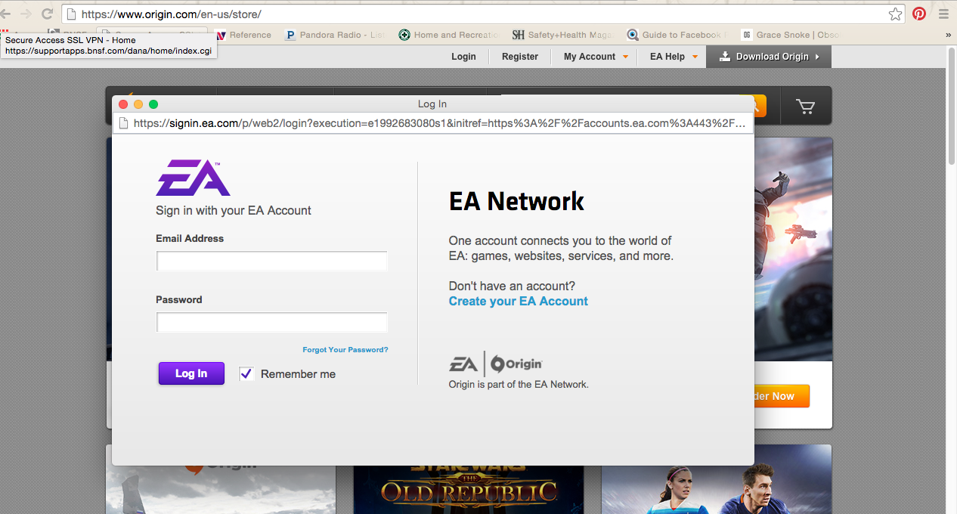Click the orange Order Now button
Screen dimensions: 957x514
[782, 396]
